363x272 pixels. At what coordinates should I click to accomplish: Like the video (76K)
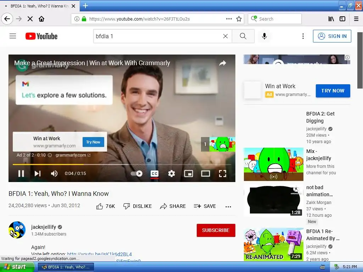[106, 206]
